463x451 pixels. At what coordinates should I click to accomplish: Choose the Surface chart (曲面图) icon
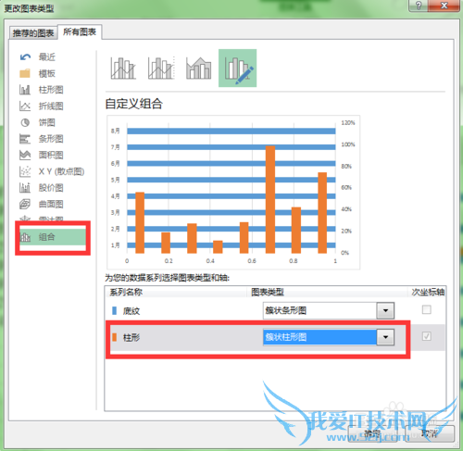[25, 204]
